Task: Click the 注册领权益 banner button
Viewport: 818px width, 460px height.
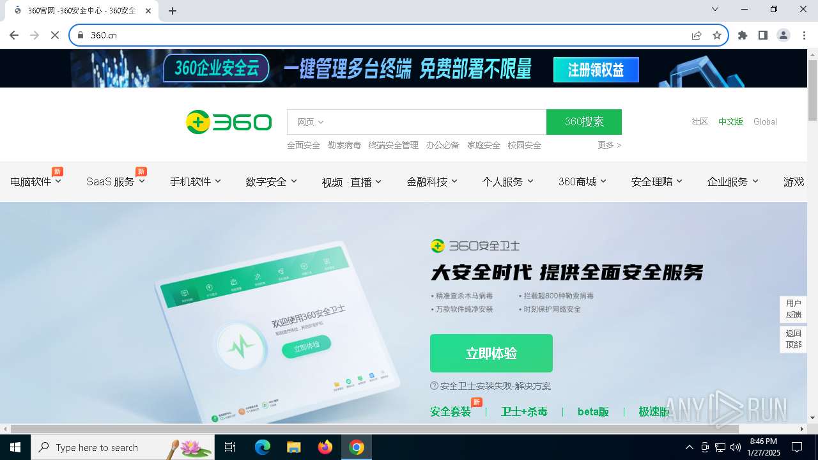Action: click(596, 70)
